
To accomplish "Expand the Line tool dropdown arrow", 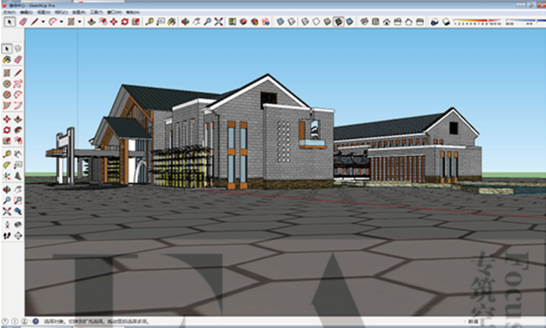I will click(x=43, y=22).
